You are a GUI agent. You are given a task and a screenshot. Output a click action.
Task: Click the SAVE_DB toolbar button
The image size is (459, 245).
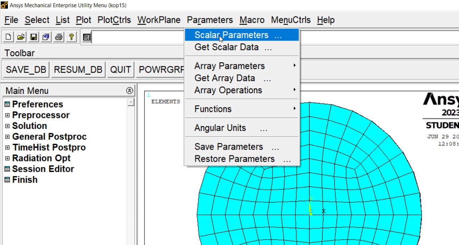(26, 70)
